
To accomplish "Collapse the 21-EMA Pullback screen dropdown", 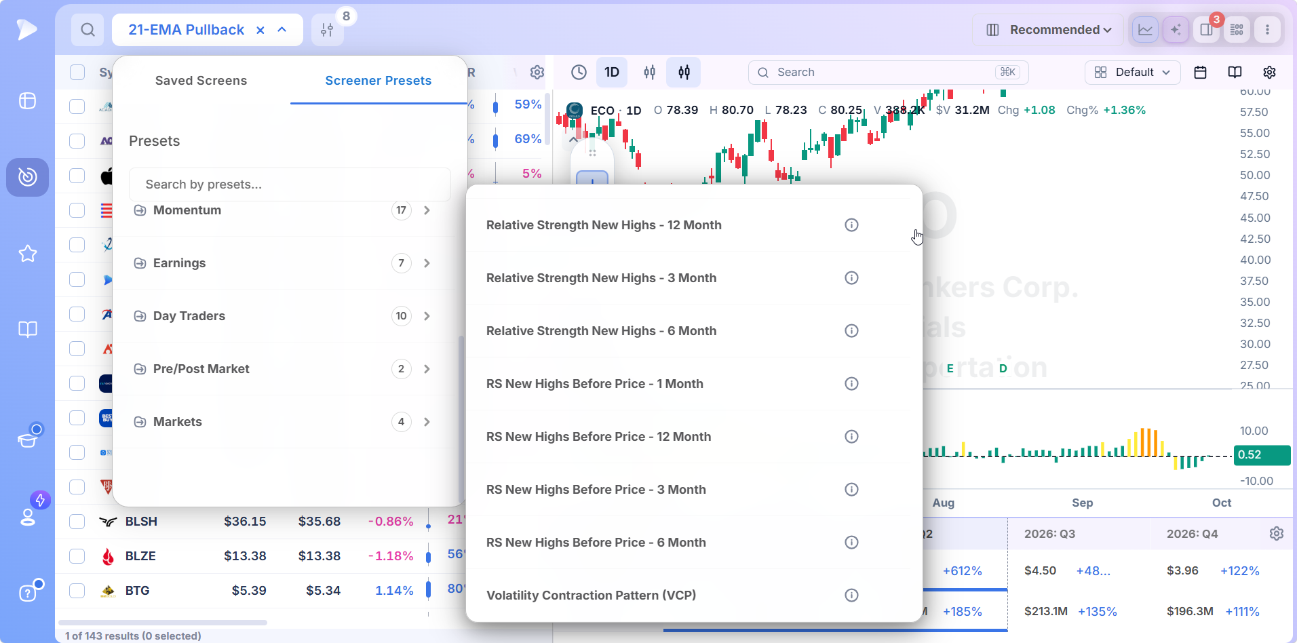I will coord(282,30).
